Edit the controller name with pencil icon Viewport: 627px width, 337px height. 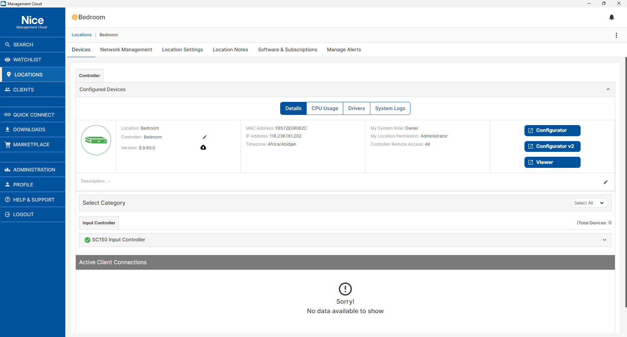[205, 137]
